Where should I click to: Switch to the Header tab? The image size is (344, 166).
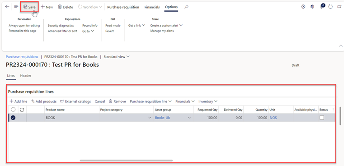tap(26, 75)
